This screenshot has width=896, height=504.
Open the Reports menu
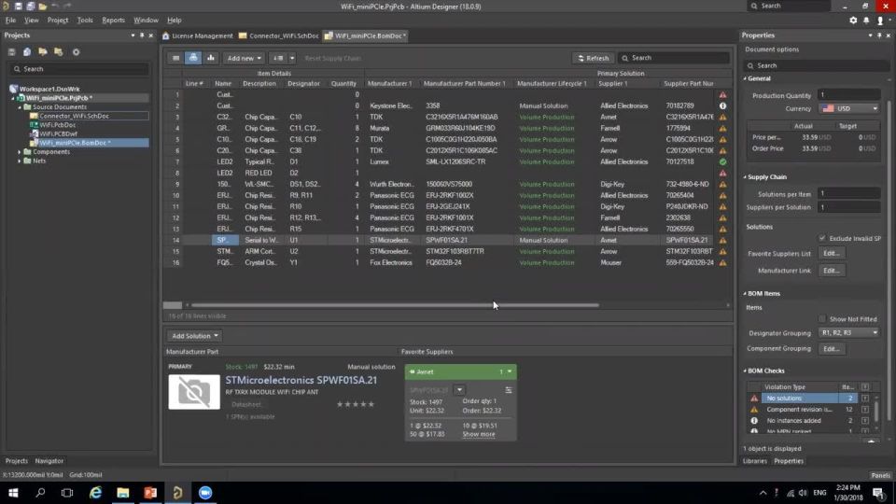pos(113,20)
